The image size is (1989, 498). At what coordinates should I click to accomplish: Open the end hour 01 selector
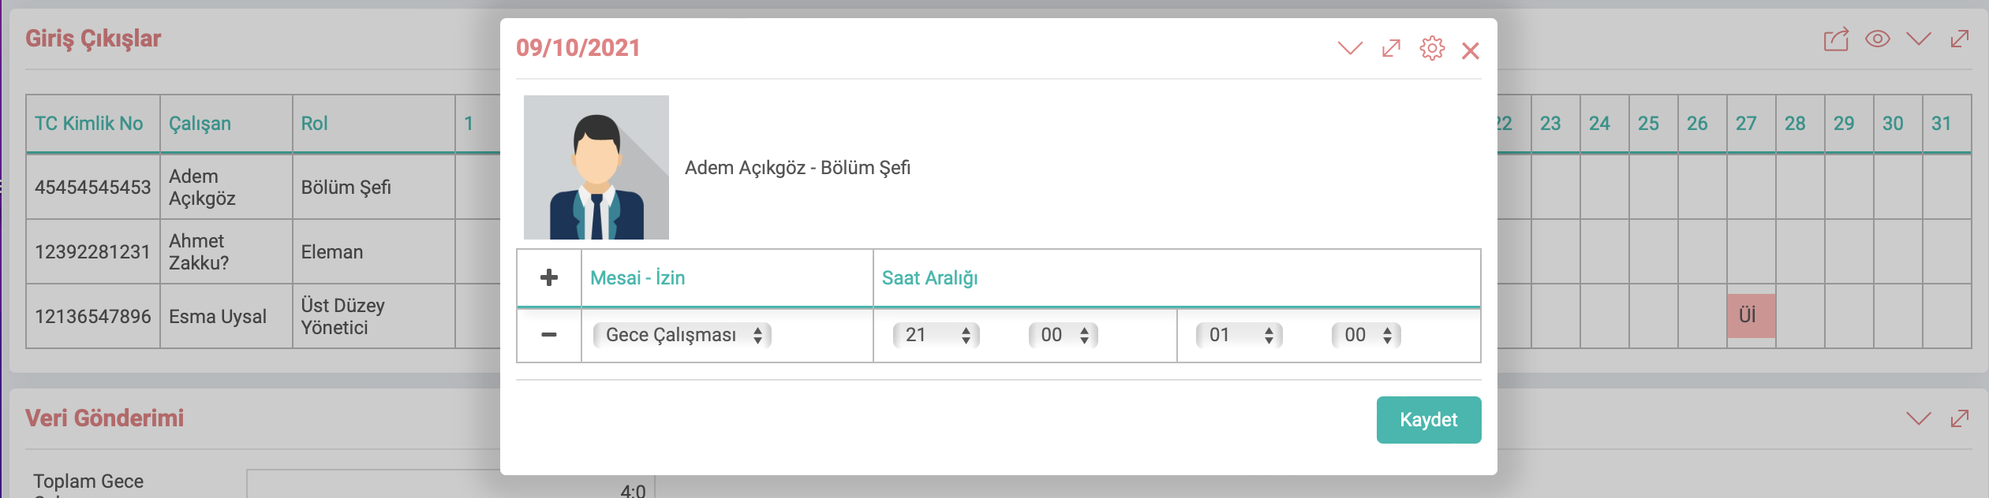pyautogui.click(x=1239, y=335)
